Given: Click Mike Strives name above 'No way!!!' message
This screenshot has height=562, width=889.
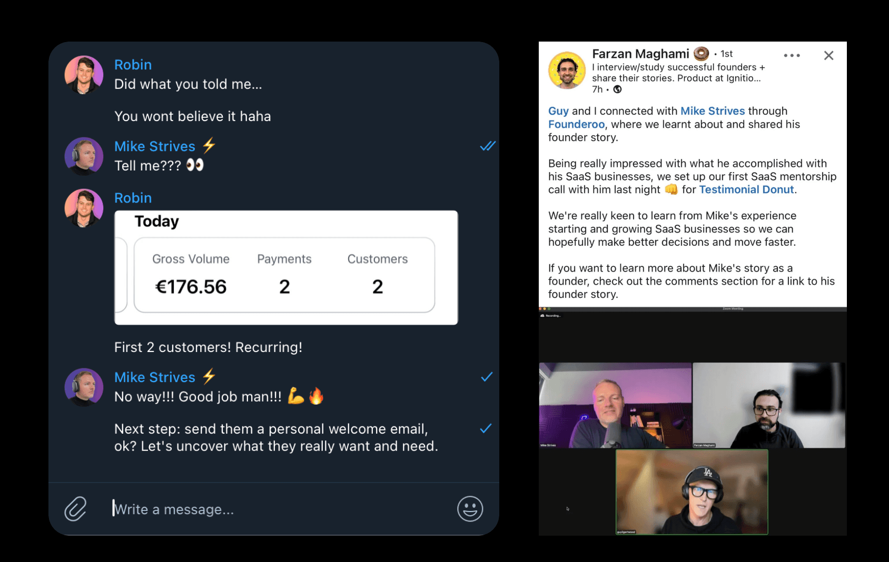Looking at the screenshot, I should point(155,377).
